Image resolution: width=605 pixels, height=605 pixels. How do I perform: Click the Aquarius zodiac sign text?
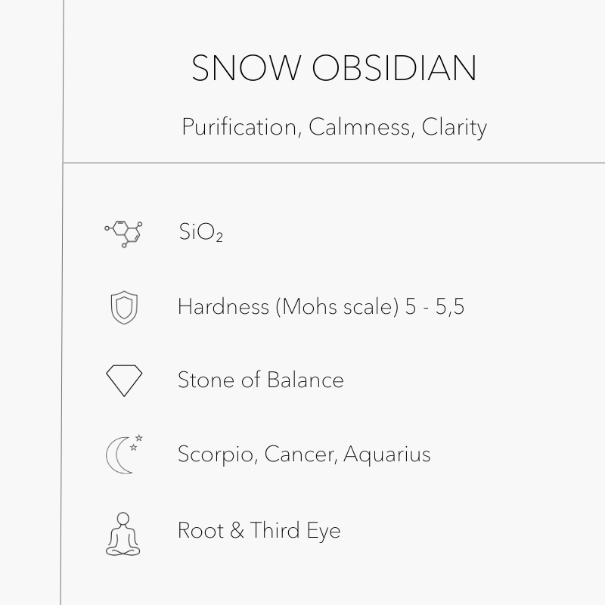tap(387, 454)
